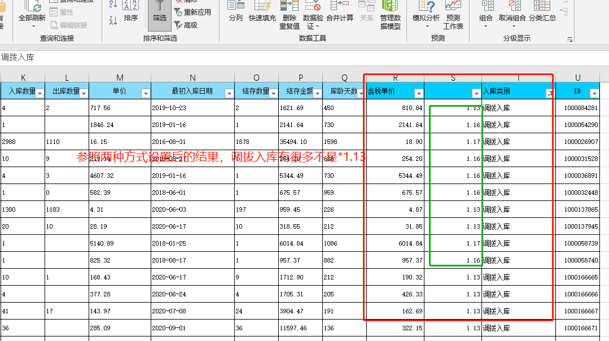This screenshot has width=609, height=341.
Task: Click the unit price cell 4607.32
Action: coord(120,176)
